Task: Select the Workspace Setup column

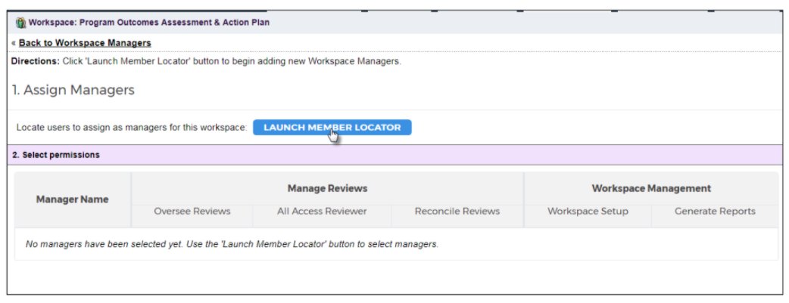Action: coord(588,212)
